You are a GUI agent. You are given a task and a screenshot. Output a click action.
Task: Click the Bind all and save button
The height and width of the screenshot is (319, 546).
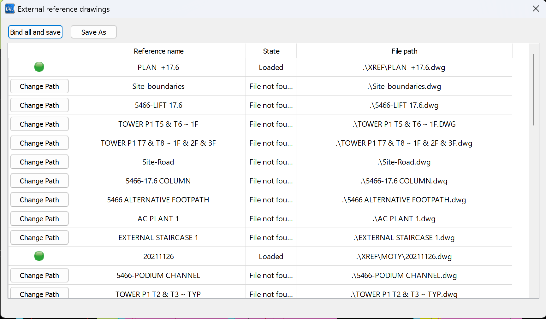pyautogui.click(x=35, y=32)
